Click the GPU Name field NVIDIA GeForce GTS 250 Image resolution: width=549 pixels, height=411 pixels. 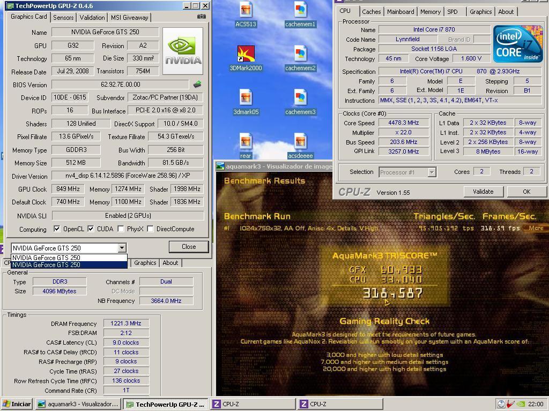[x=105, y=32]
